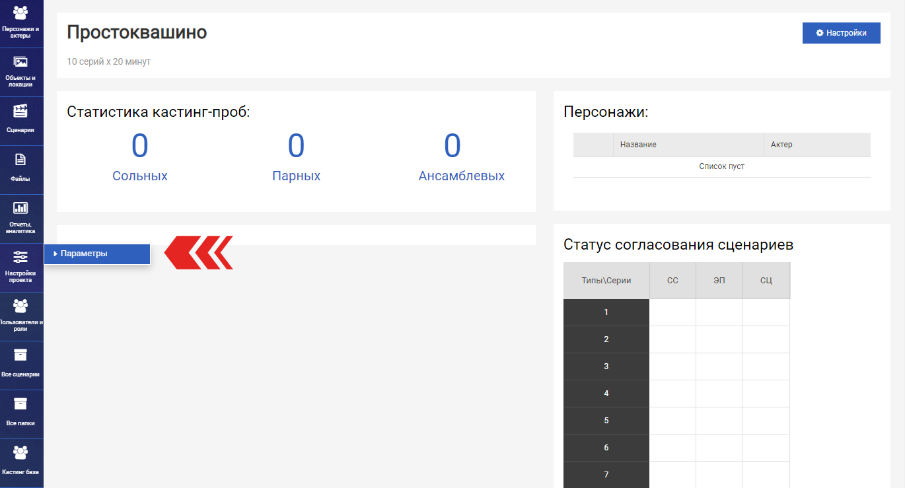905x488 pixels.
Task: Click 10 серий х 20 минут subtitle
Action: (x=109, y=61)
